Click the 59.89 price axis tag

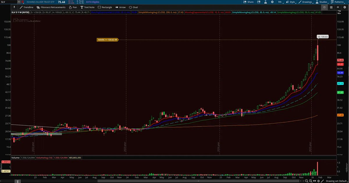coord(341,73)
